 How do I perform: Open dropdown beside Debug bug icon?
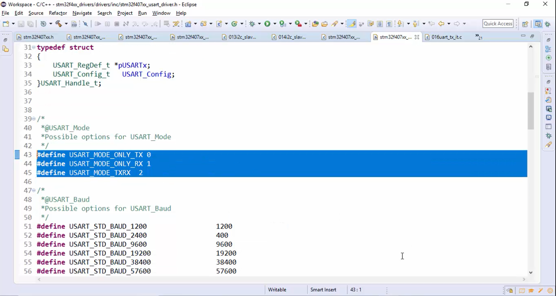click(x=259, y=24)
